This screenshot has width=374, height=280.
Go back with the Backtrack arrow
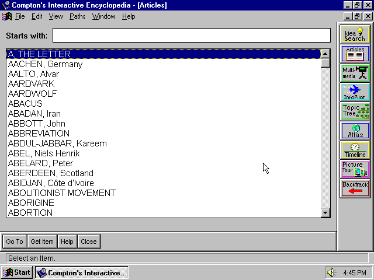[x=355, y=188]
